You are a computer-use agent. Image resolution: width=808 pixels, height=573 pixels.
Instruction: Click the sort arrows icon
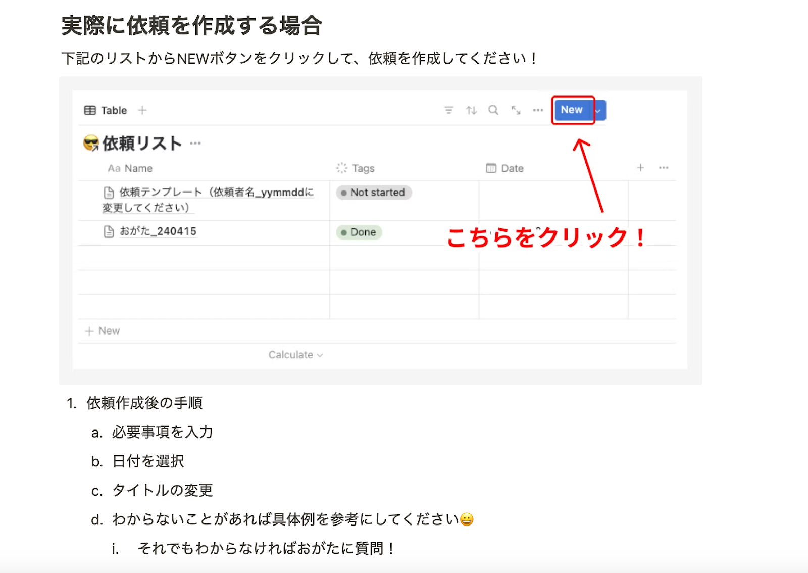(471, 110)
